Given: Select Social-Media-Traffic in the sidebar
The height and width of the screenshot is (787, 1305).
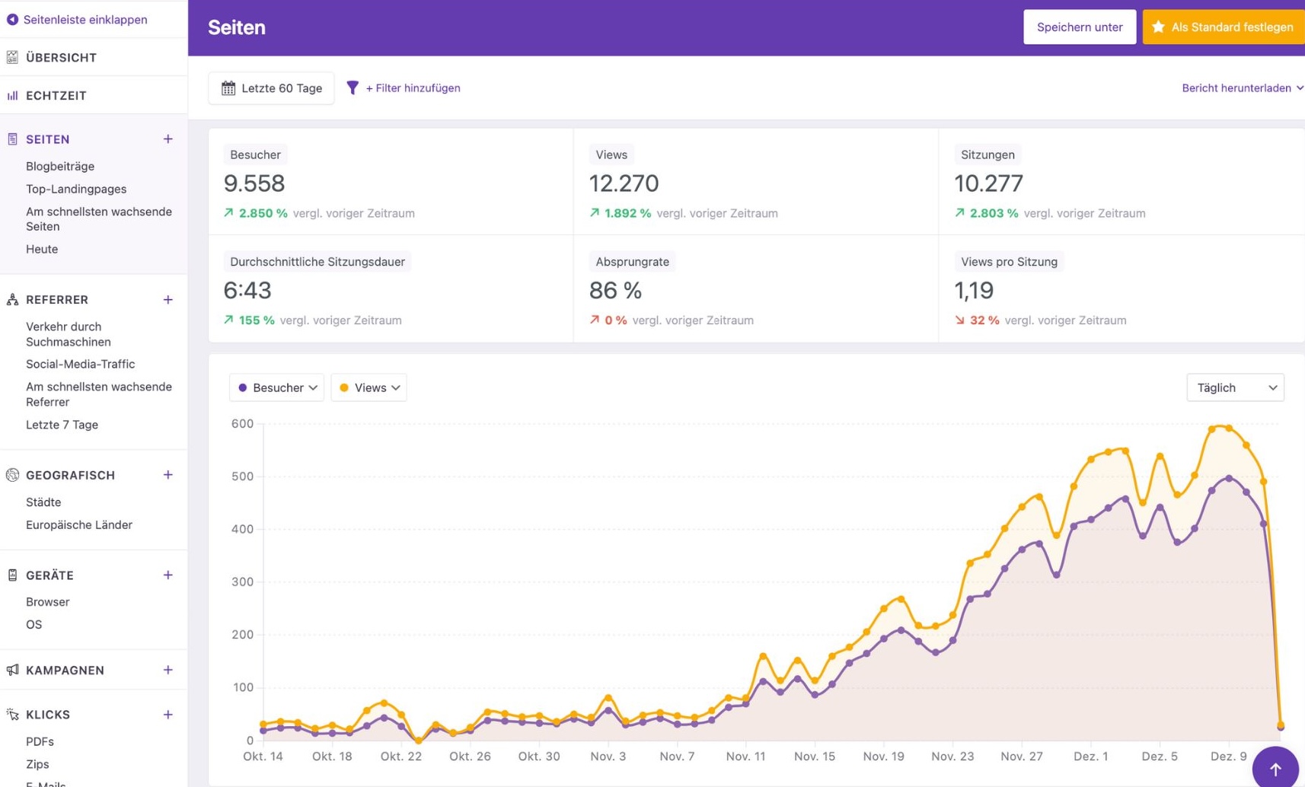Looking at the screenshot, I should [80, 364].
